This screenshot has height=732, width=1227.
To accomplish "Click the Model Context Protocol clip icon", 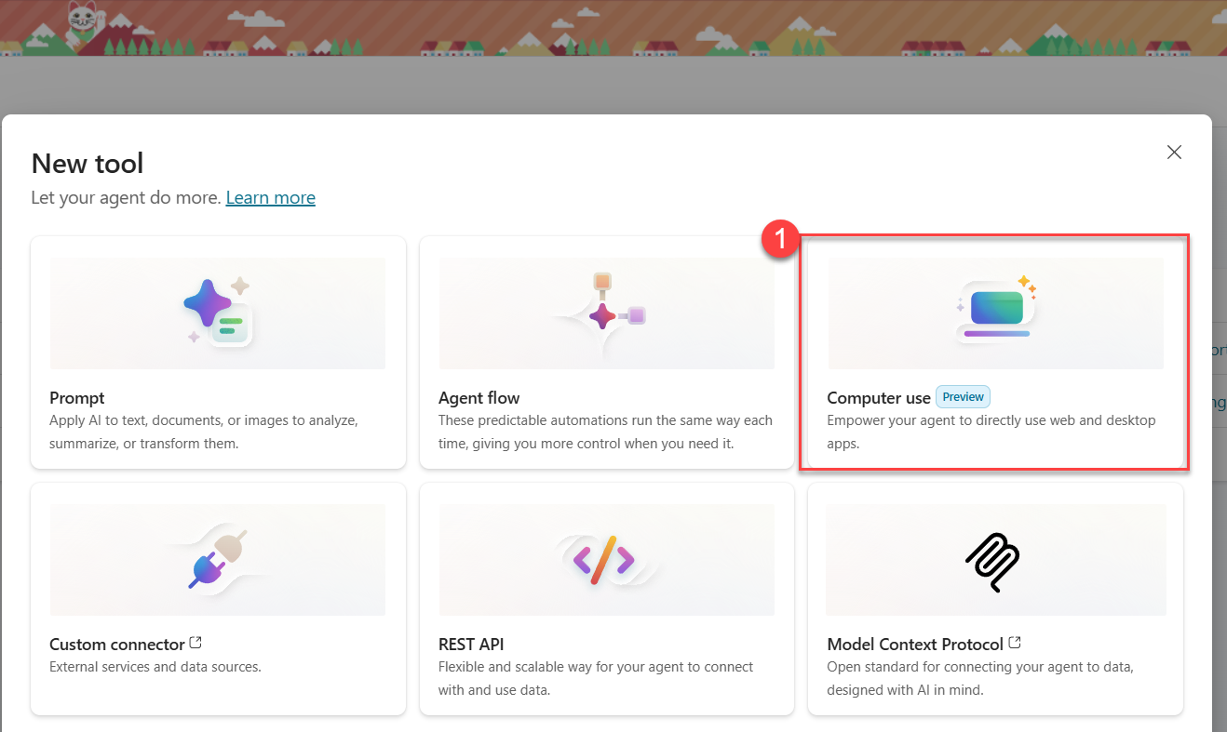I will (x=992, y=561).
